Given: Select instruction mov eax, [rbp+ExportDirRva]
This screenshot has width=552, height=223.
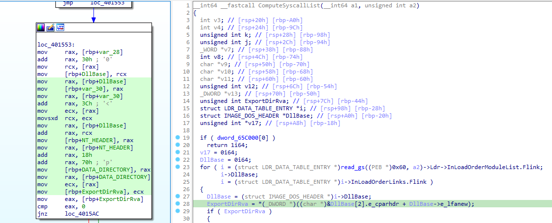Looking at the screenshot, I should pos(90,198).
